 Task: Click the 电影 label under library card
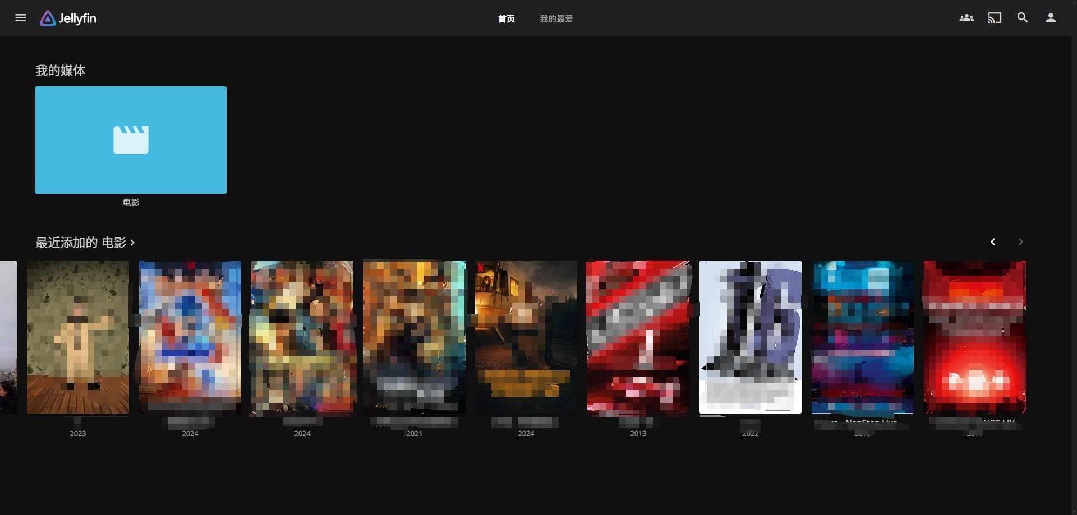pos(131,203)
